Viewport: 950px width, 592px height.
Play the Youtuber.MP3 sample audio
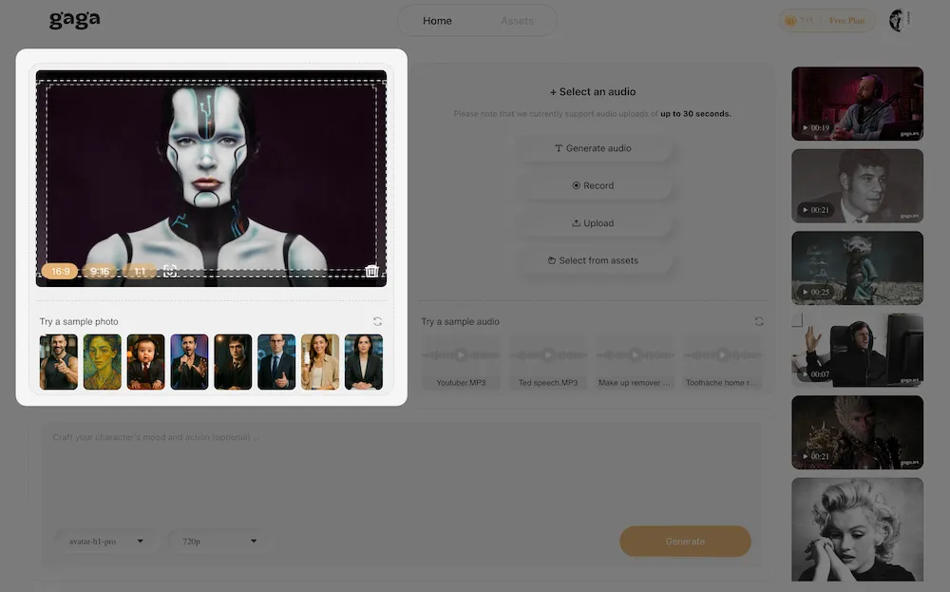tap(461, 355)
